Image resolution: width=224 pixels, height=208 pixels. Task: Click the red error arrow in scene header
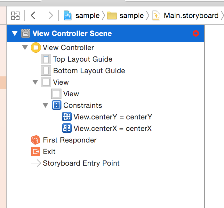point(196,33)
